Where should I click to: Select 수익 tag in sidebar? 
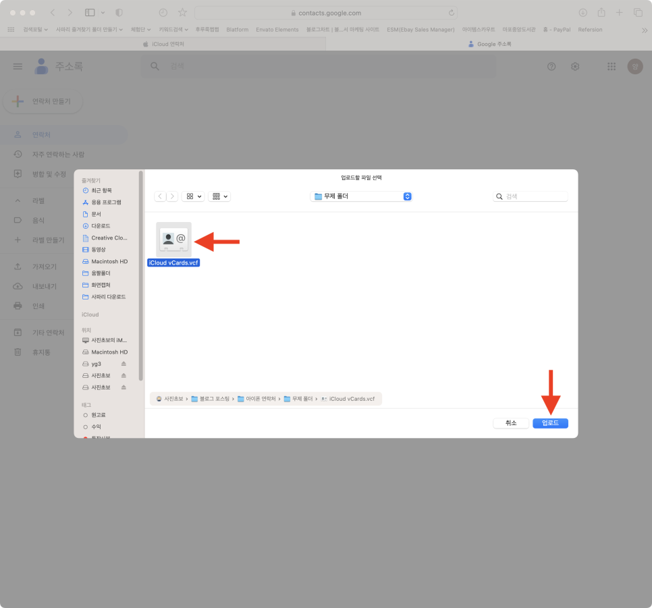(x=92, y=426)
